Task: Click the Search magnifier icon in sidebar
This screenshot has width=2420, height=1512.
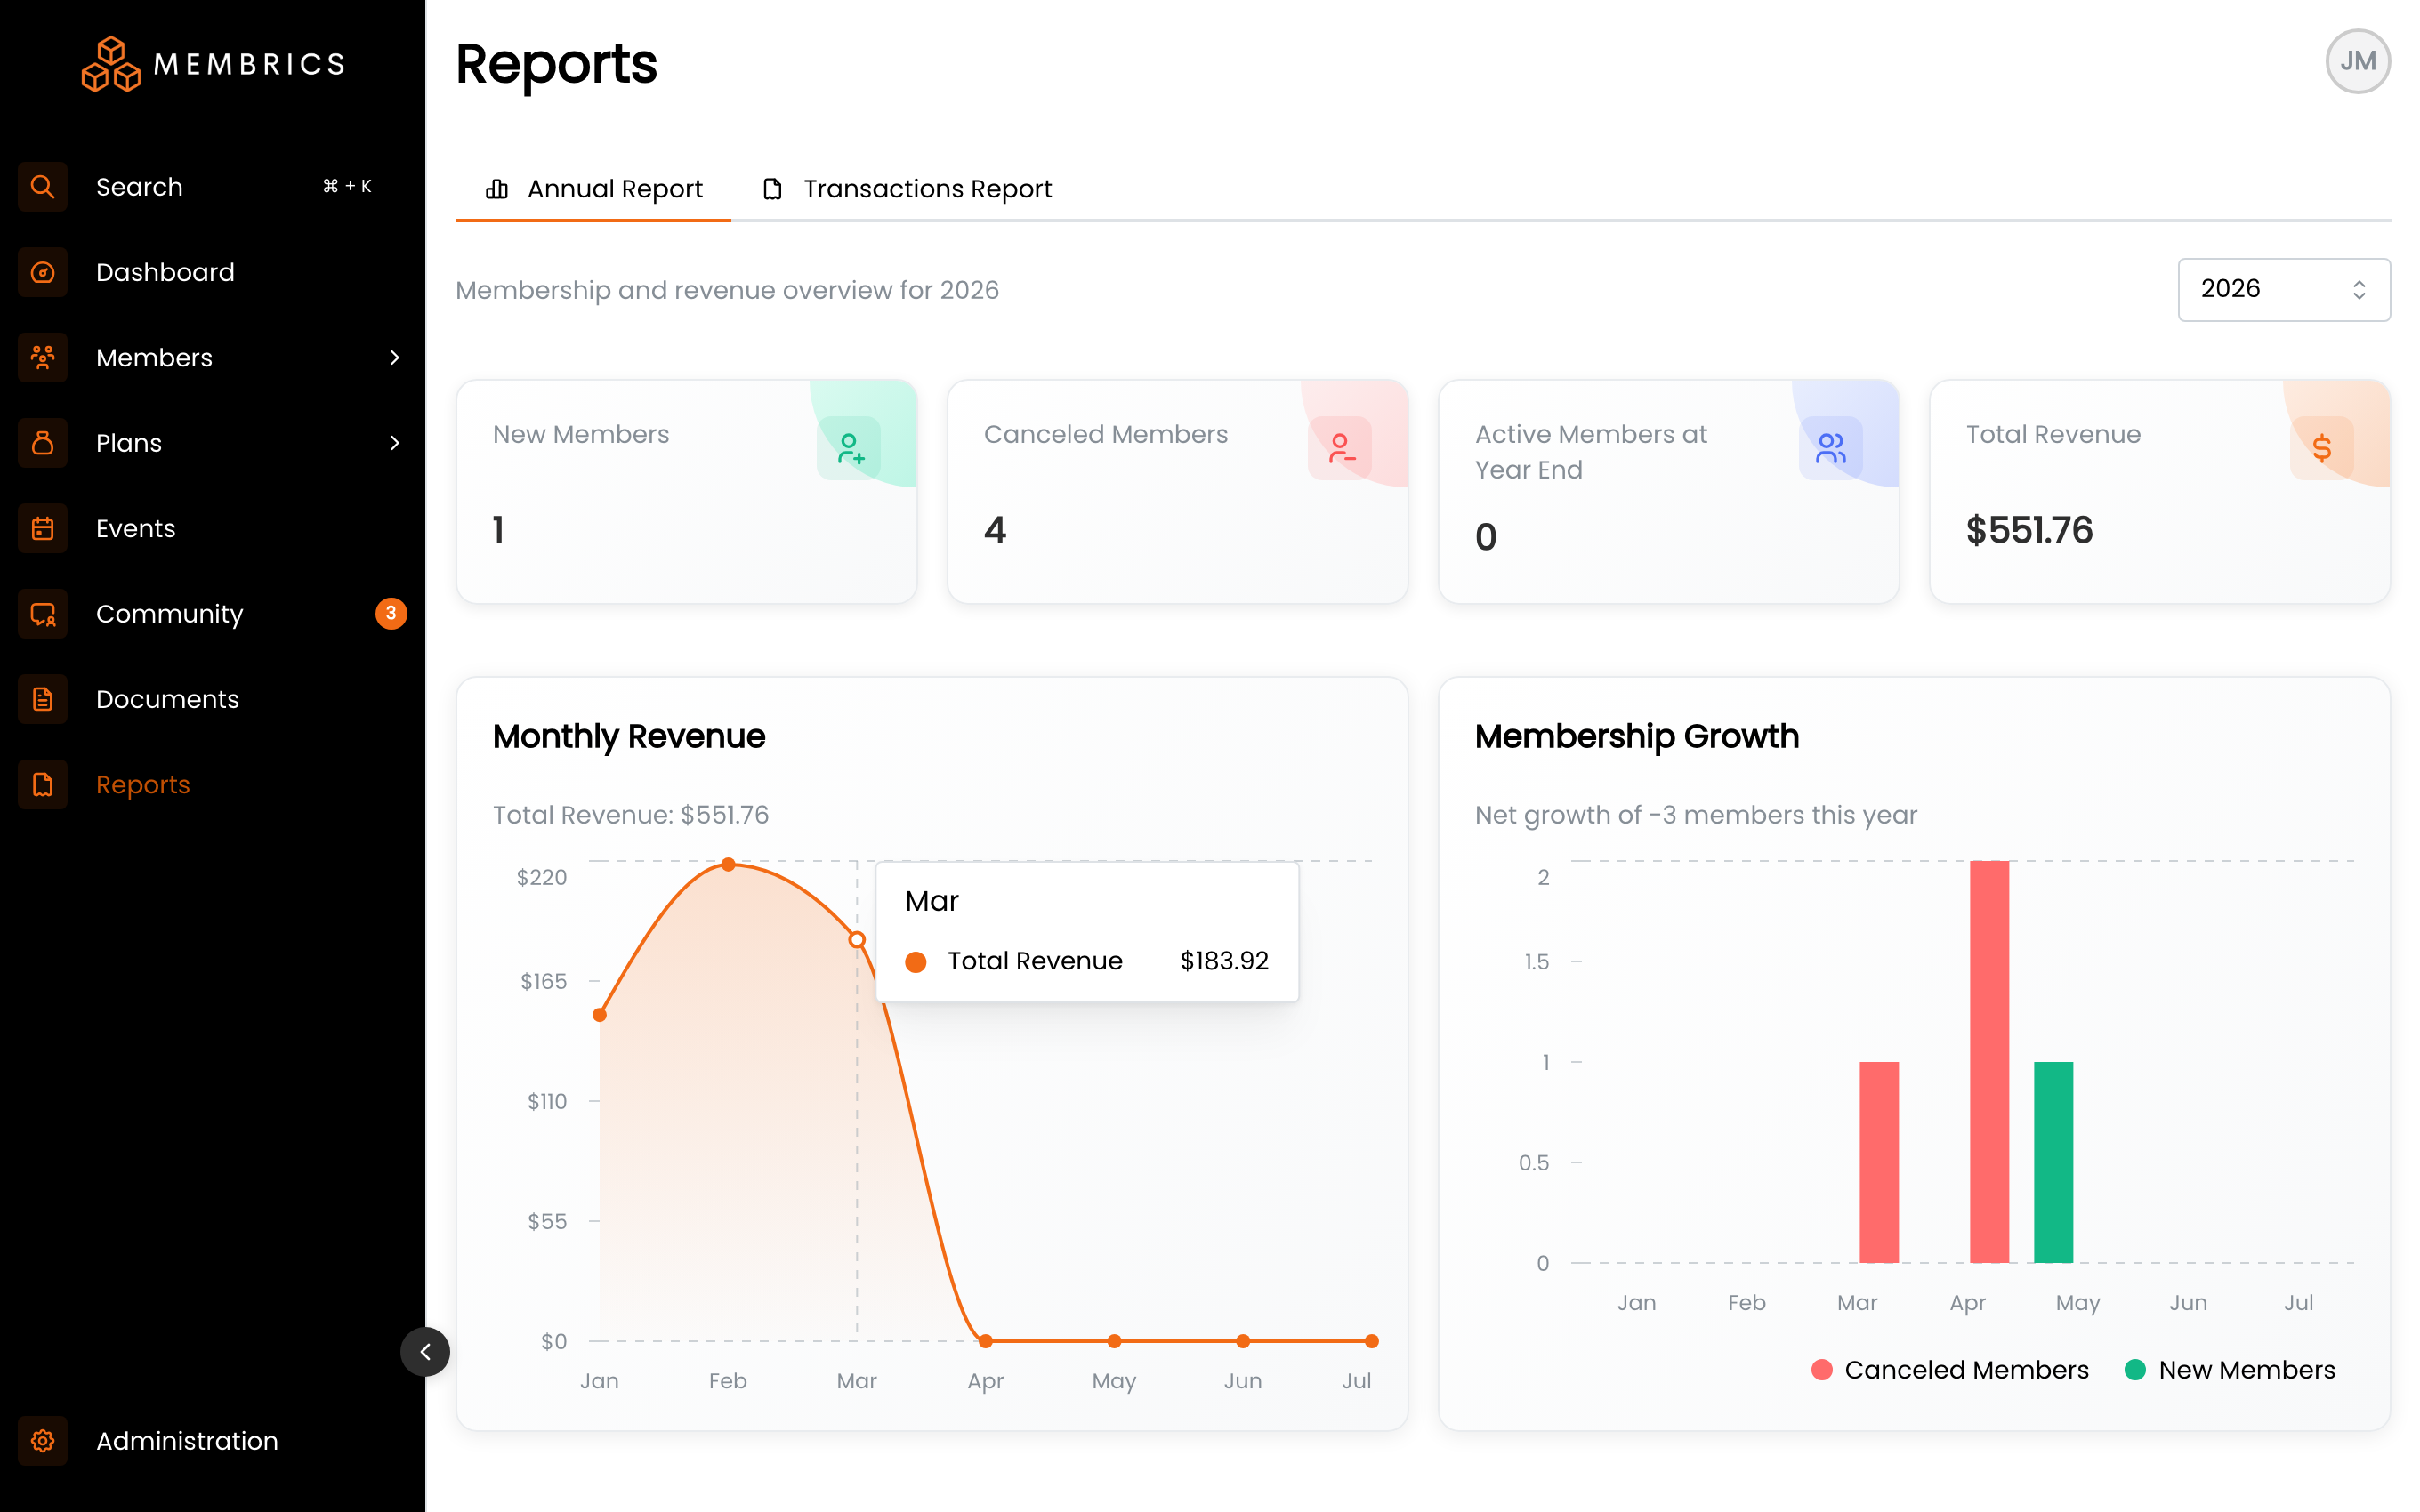Action: [x=42, y=187]
